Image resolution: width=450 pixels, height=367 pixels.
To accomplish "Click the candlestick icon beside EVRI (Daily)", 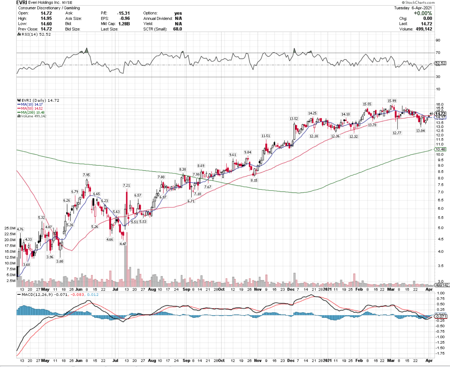I will click(19, 100).
